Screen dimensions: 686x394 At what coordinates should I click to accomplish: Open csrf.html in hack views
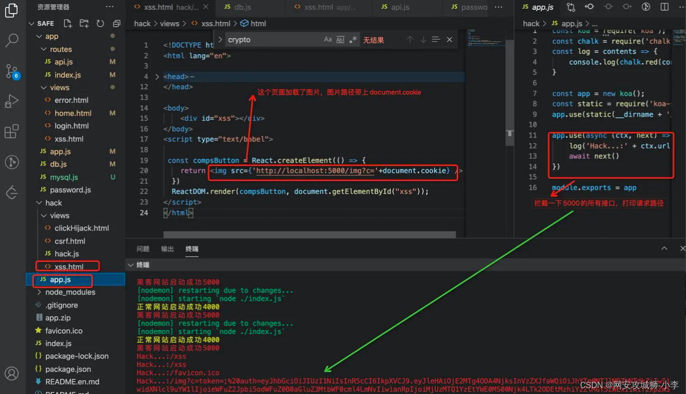(x=69, y=241)
